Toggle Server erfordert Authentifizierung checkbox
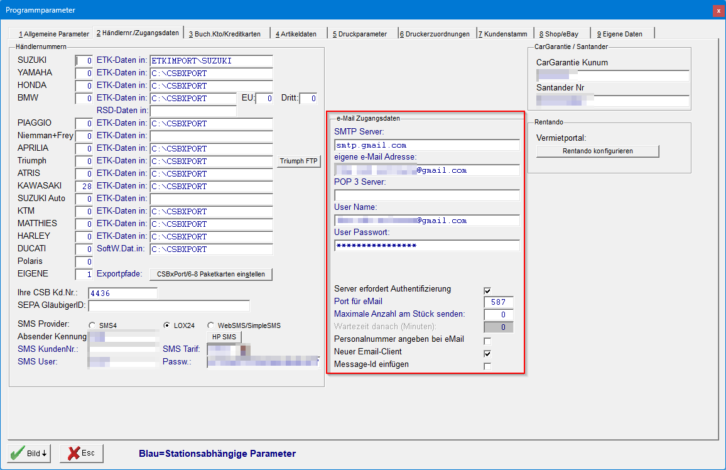726x470 pixels. point(487,291)
